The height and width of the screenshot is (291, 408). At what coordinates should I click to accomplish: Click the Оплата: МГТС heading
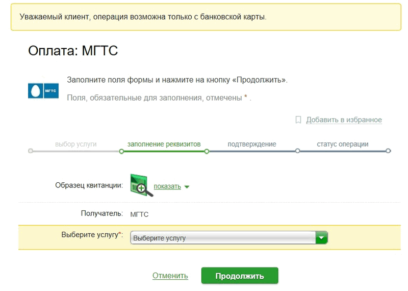[x=73, y=51]
